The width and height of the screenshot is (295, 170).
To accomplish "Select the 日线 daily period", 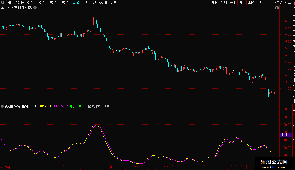I will [x=75, y=2].
